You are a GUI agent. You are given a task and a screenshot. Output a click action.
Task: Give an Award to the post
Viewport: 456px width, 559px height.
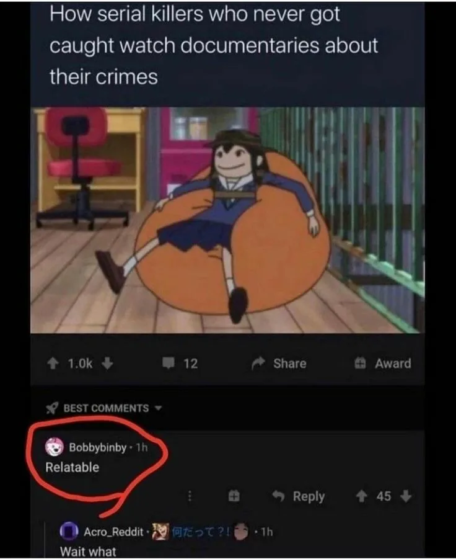(383, 364)
